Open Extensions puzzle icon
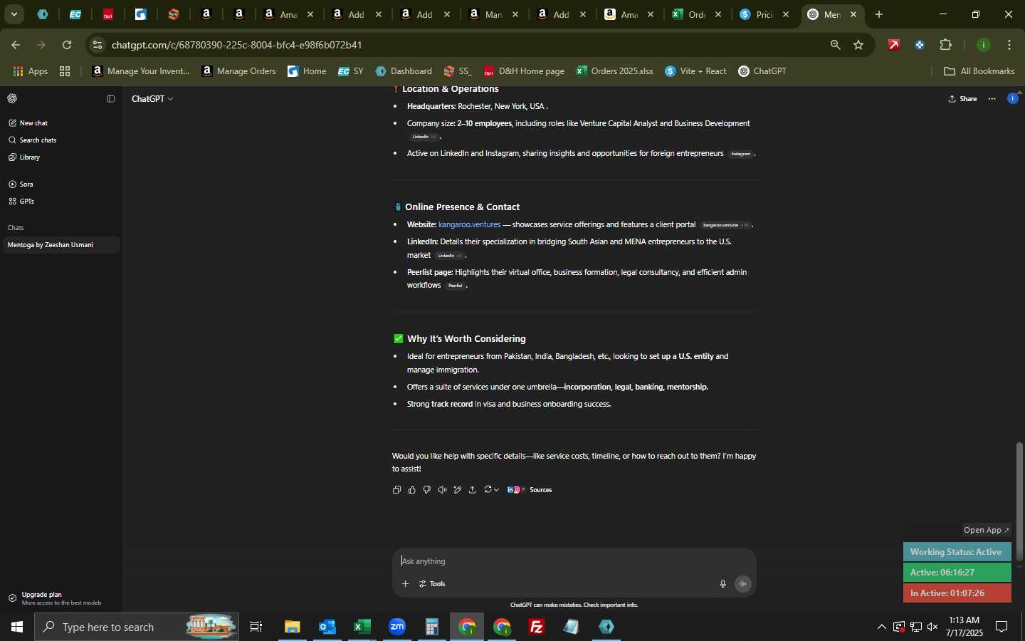This screenshot has height=641, width=1025. [x=946, y=45]
